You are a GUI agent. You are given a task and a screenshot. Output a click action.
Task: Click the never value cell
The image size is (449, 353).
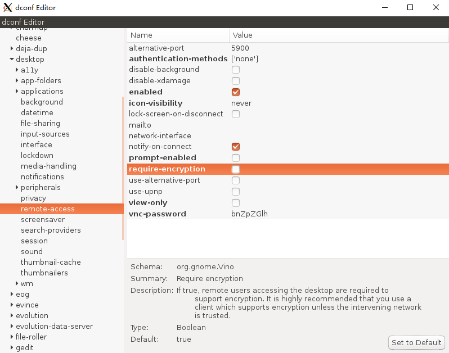(x=241, y=103)
